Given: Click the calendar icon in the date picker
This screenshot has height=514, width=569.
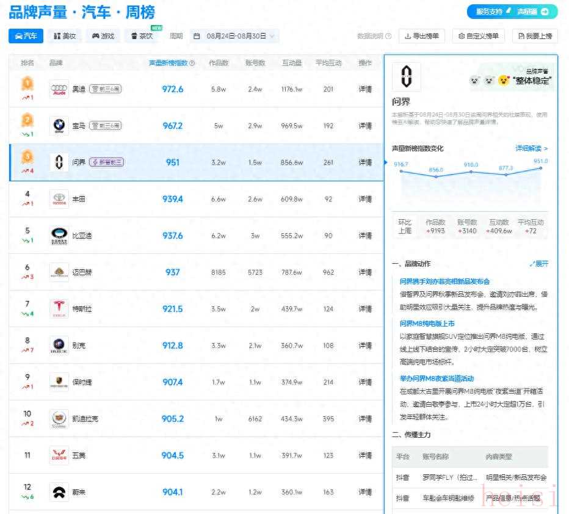Looking at the screenshot, I should coord(197,36).
